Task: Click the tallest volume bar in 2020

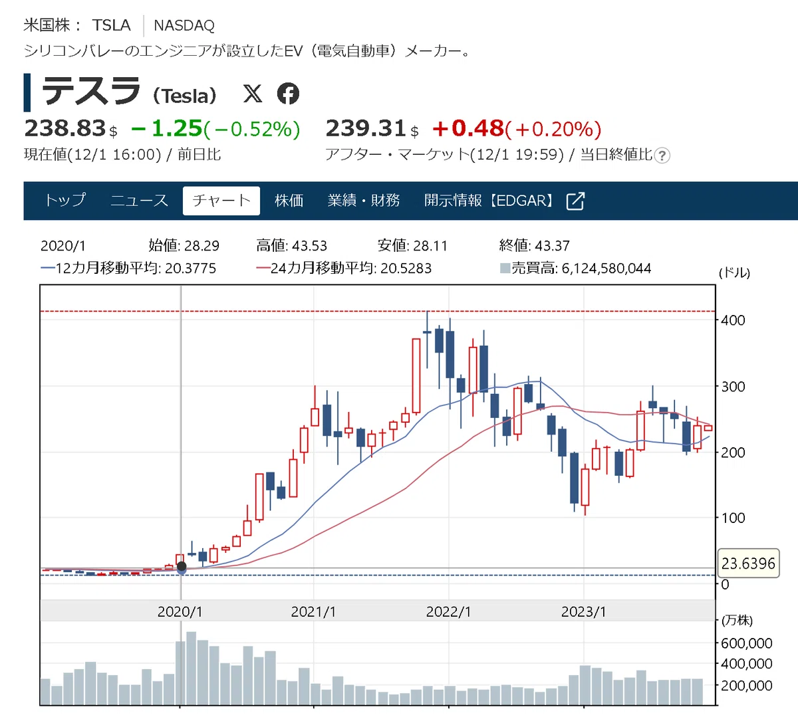Action: coord(192,668)
